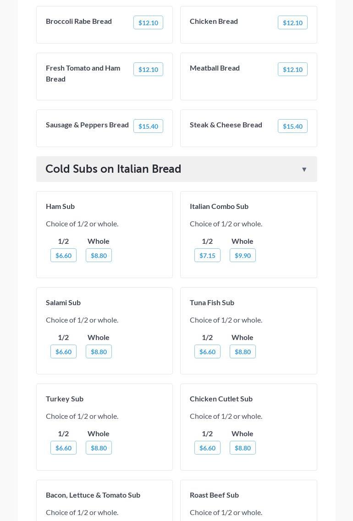Add Chicken Bread for $12.10
This screenshot has width=353, height=521.
point(292,22)
